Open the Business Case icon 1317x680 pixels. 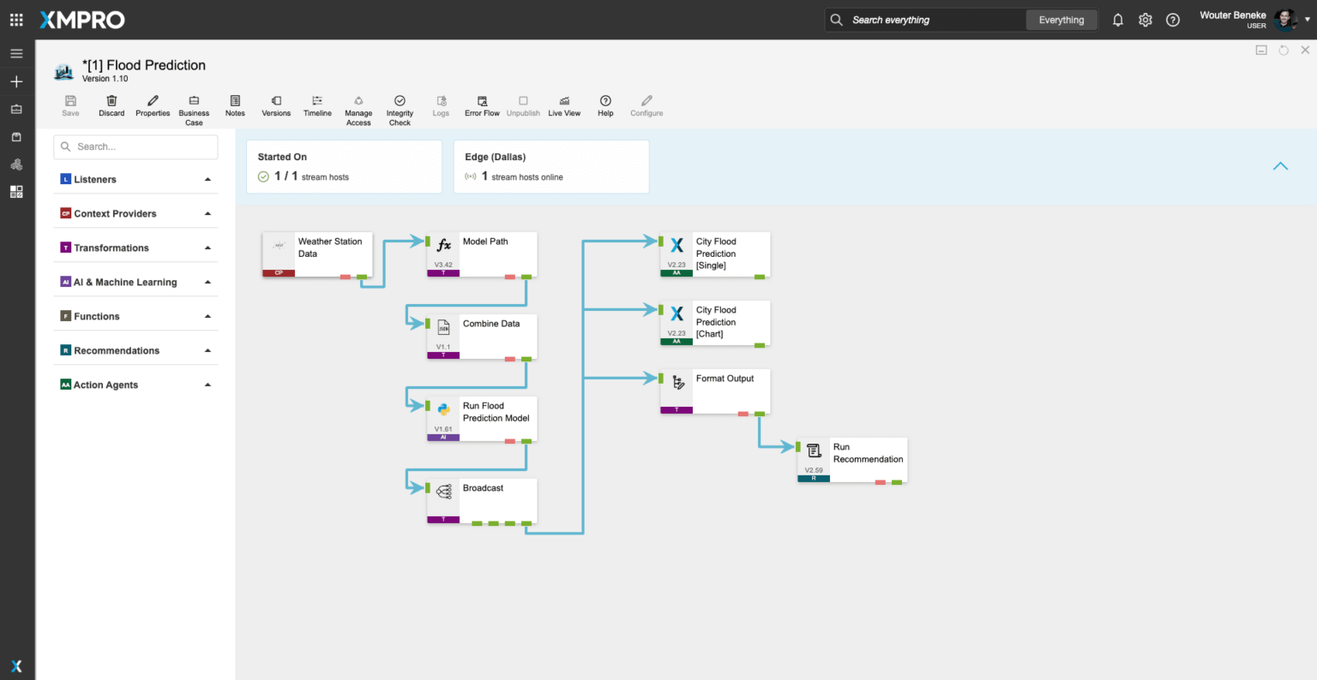click(194, 102)
